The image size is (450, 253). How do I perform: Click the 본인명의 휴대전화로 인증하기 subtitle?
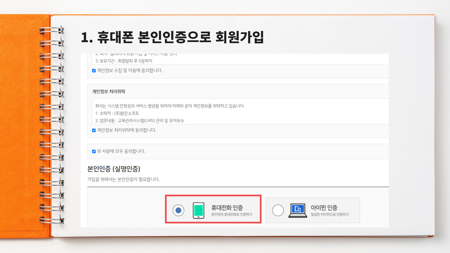click(x=232, y=215)
